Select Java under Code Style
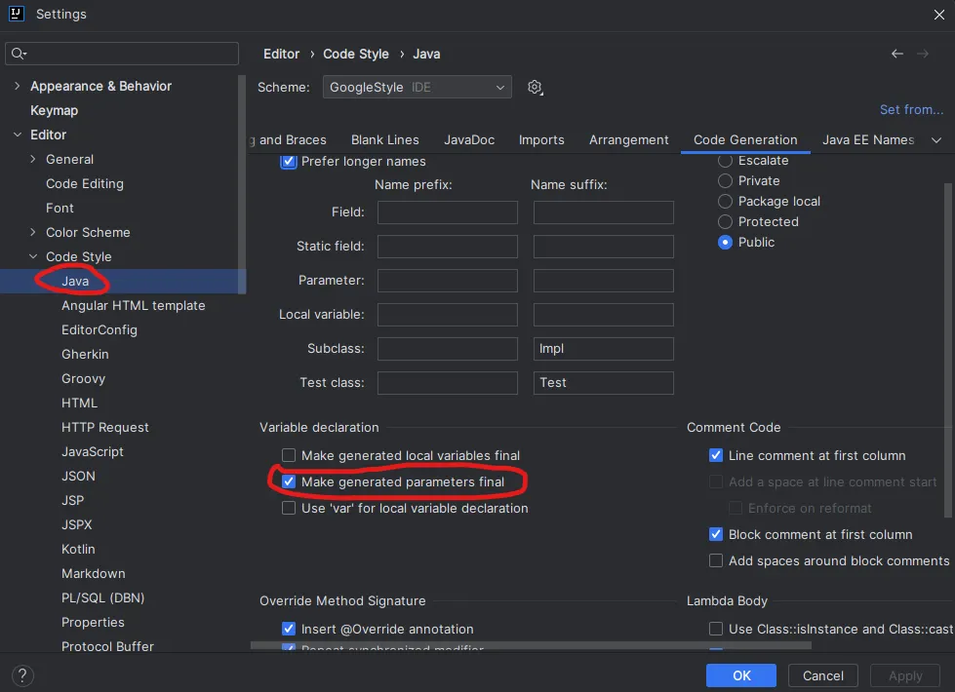 [x=75, y=281]
